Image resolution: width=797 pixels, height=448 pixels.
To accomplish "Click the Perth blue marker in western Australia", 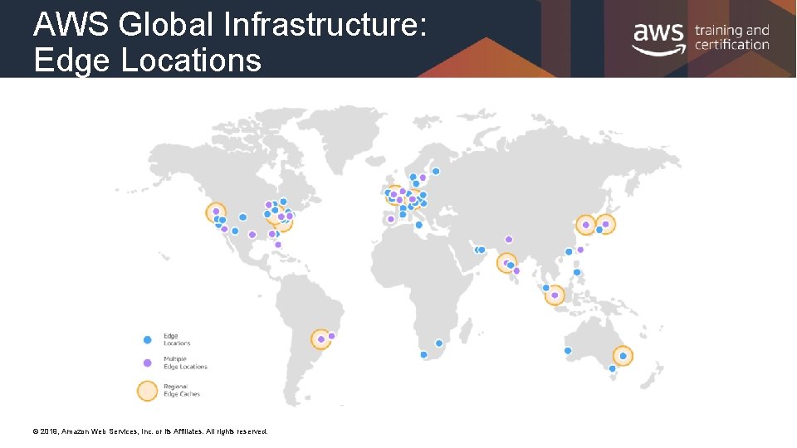I will (x=568, y=350).
